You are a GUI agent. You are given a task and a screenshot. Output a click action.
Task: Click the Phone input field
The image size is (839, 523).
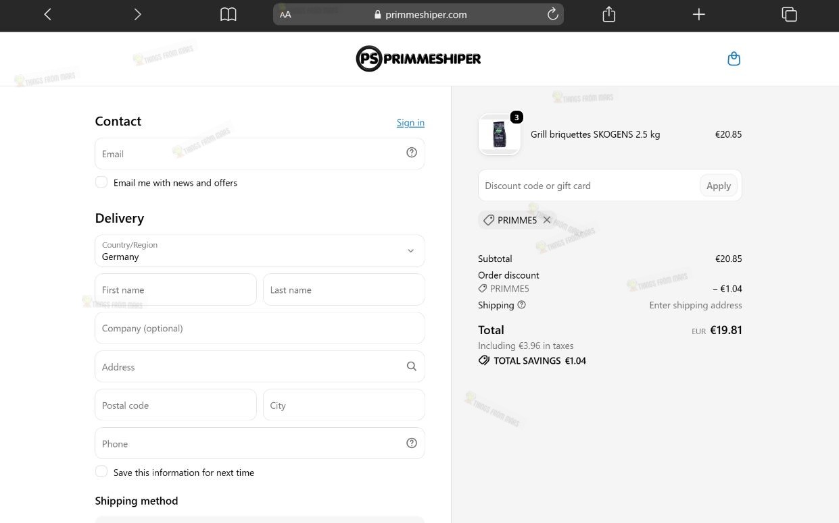260,443
